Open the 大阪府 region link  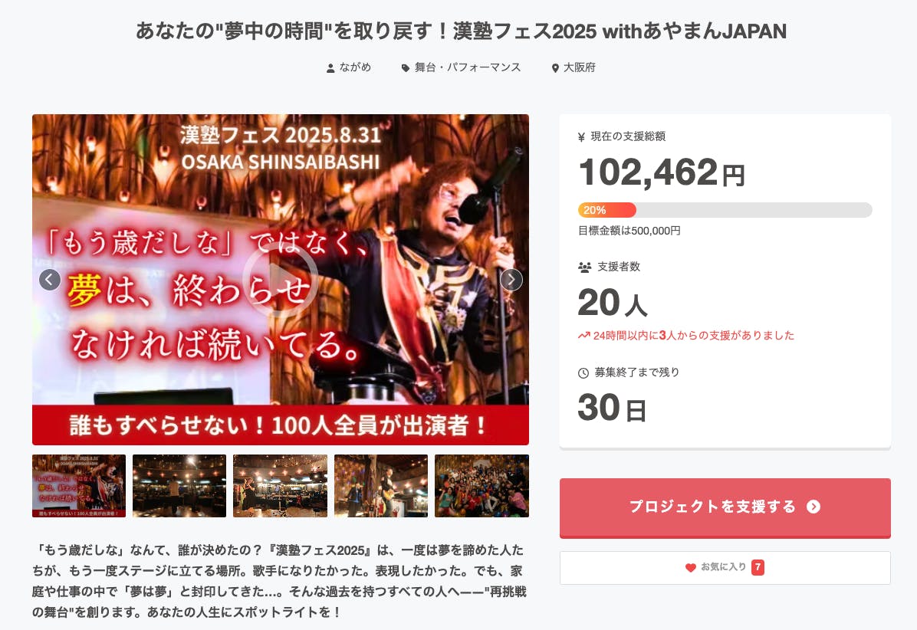point(579,67)
